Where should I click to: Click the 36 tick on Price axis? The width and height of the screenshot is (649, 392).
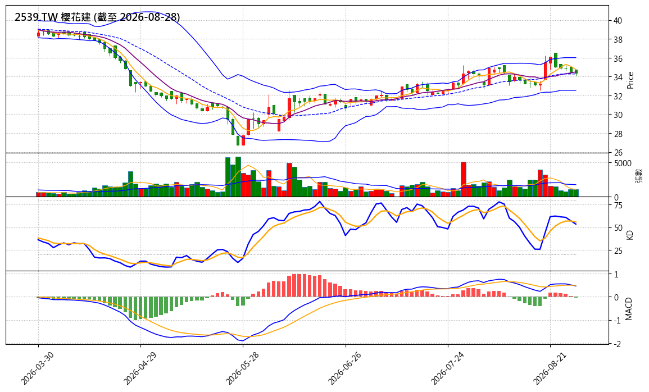coord(618,59)
